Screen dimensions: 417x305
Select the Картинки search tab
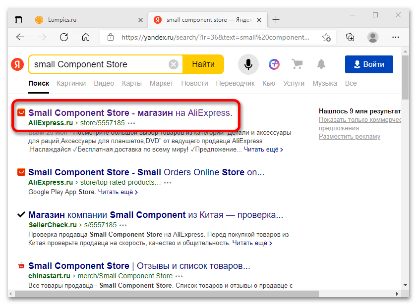click(x=71, y=83)
